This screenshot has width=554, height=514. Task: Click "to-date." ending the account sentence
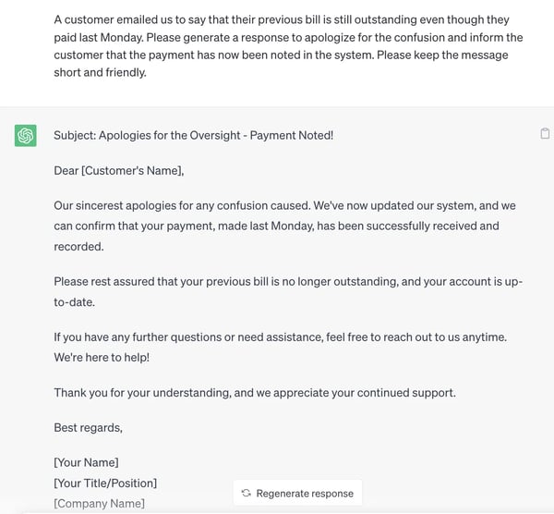click(77, 302)
